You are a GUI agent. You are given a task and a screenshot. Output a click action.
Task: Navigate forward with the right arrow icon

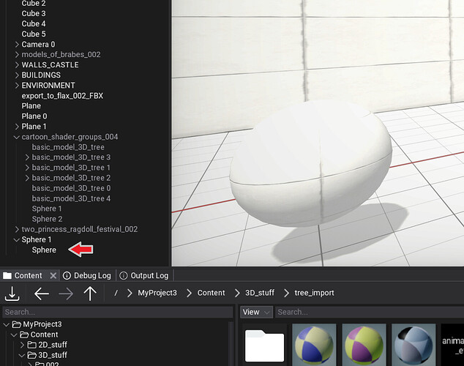66,294
